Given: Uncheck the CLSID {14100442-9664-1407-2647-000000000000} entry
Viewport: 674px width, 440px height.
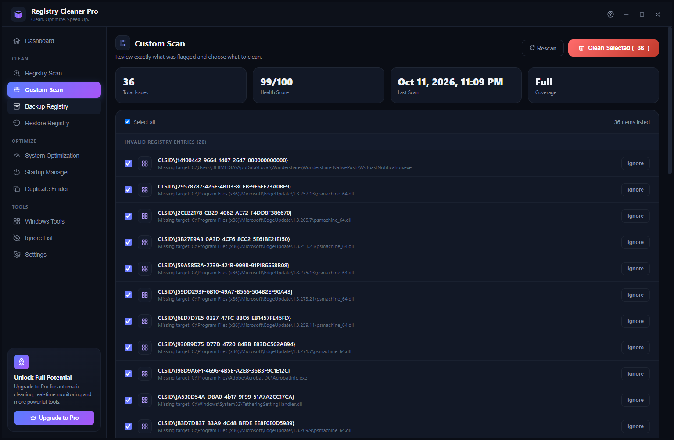Looking at the screenshot, I should [x=128, y=163].
